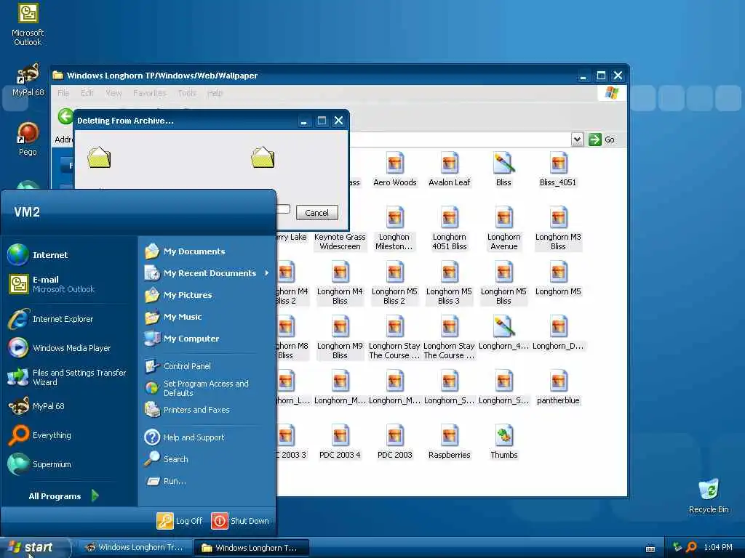This screenshot has height=558, width=745.
Task: Click the Start button on taskbar
Action: tap(35, 548)
